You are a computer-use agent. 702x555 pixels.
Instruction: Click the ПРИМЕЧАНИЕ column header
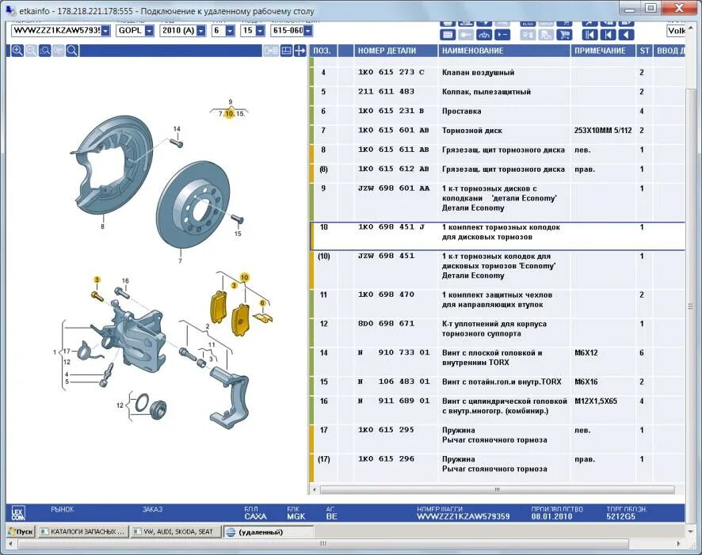click(603, 51)
